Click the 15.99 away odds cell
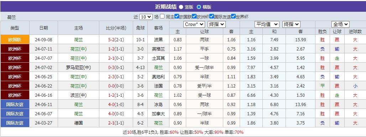Screen dimensions: 366x137 300,39
